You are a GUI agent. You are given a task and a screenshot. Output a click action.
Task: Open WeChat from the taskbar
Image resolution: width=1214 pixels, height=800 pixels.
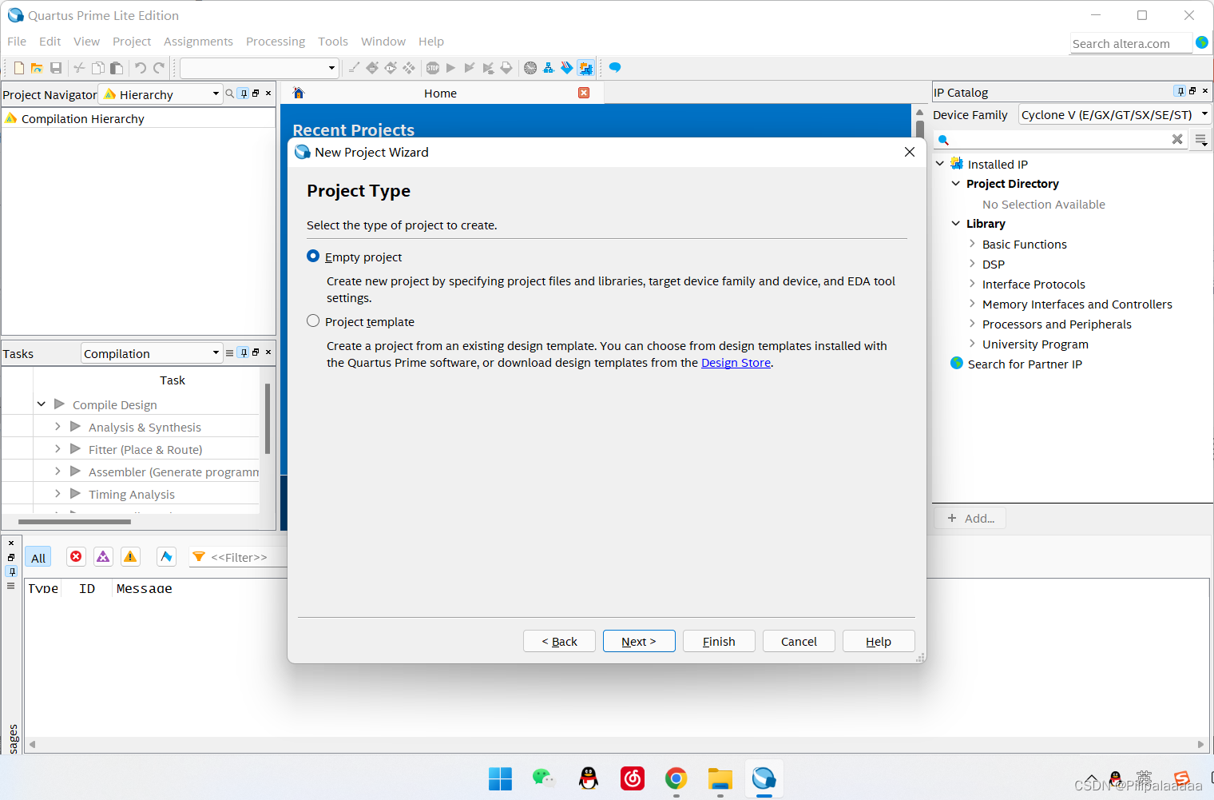544,778
